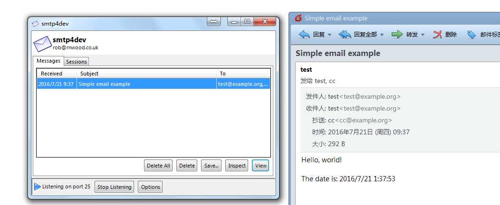The height and width of the screenshot is (205, 500).
Task: Click the bold sender name test
Action: [306, 69]
